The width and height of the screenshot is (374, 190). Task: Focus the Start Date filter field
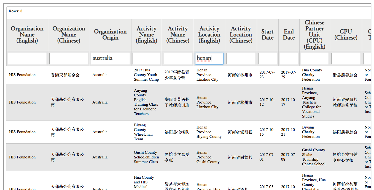(x=267, y=58)
